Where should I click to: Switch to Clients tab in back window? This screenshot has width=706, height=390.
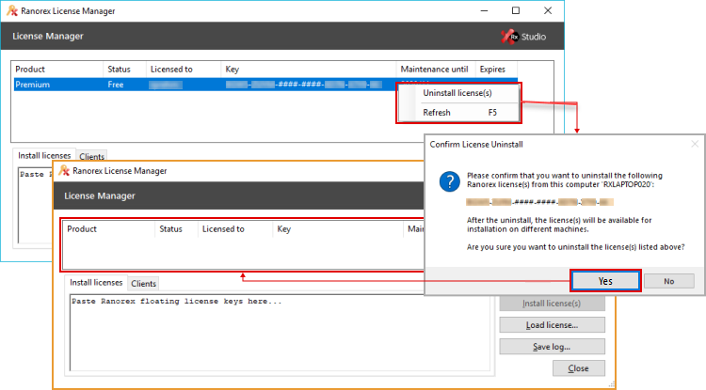tap(92, 156)
